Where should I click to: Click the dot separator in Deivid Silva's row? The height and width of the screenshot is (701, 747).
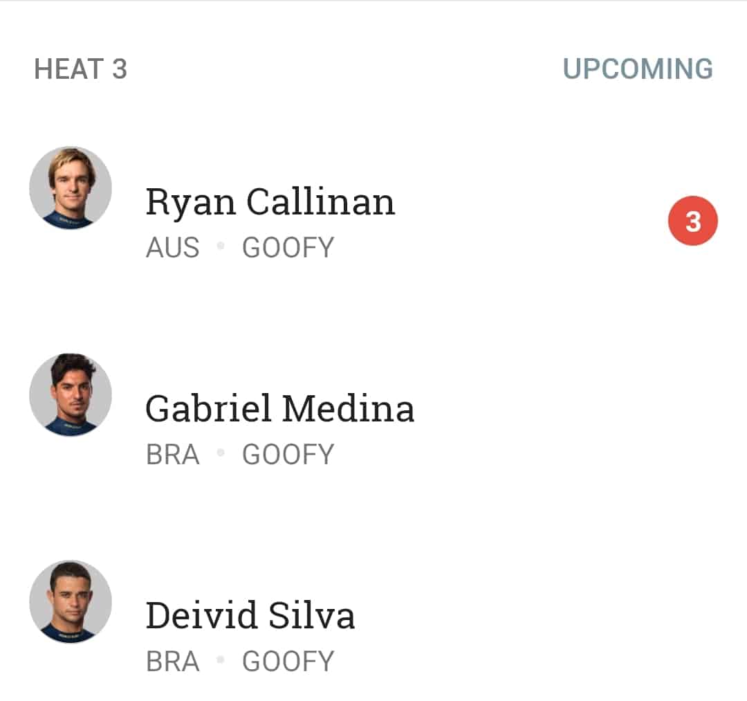click(221, 659)
